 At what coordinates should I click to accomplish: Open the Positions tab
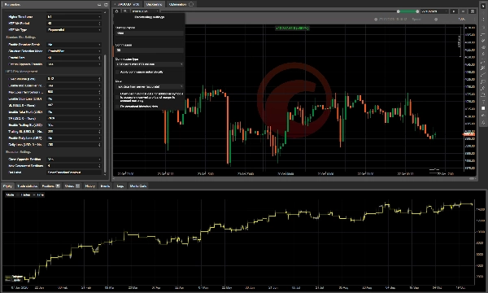(50, 186)
